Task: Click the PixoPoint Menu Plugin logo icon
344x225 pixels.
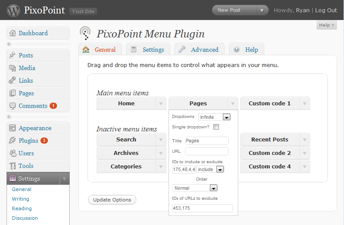Action: (85, 33)
